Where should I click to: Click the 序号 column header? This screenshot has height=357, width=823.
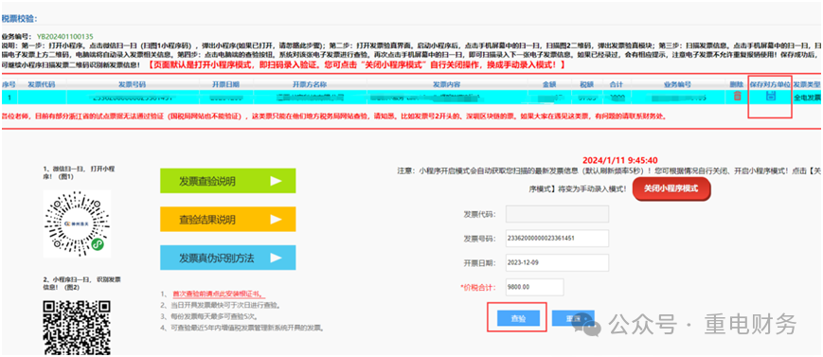tap(8, 84)
